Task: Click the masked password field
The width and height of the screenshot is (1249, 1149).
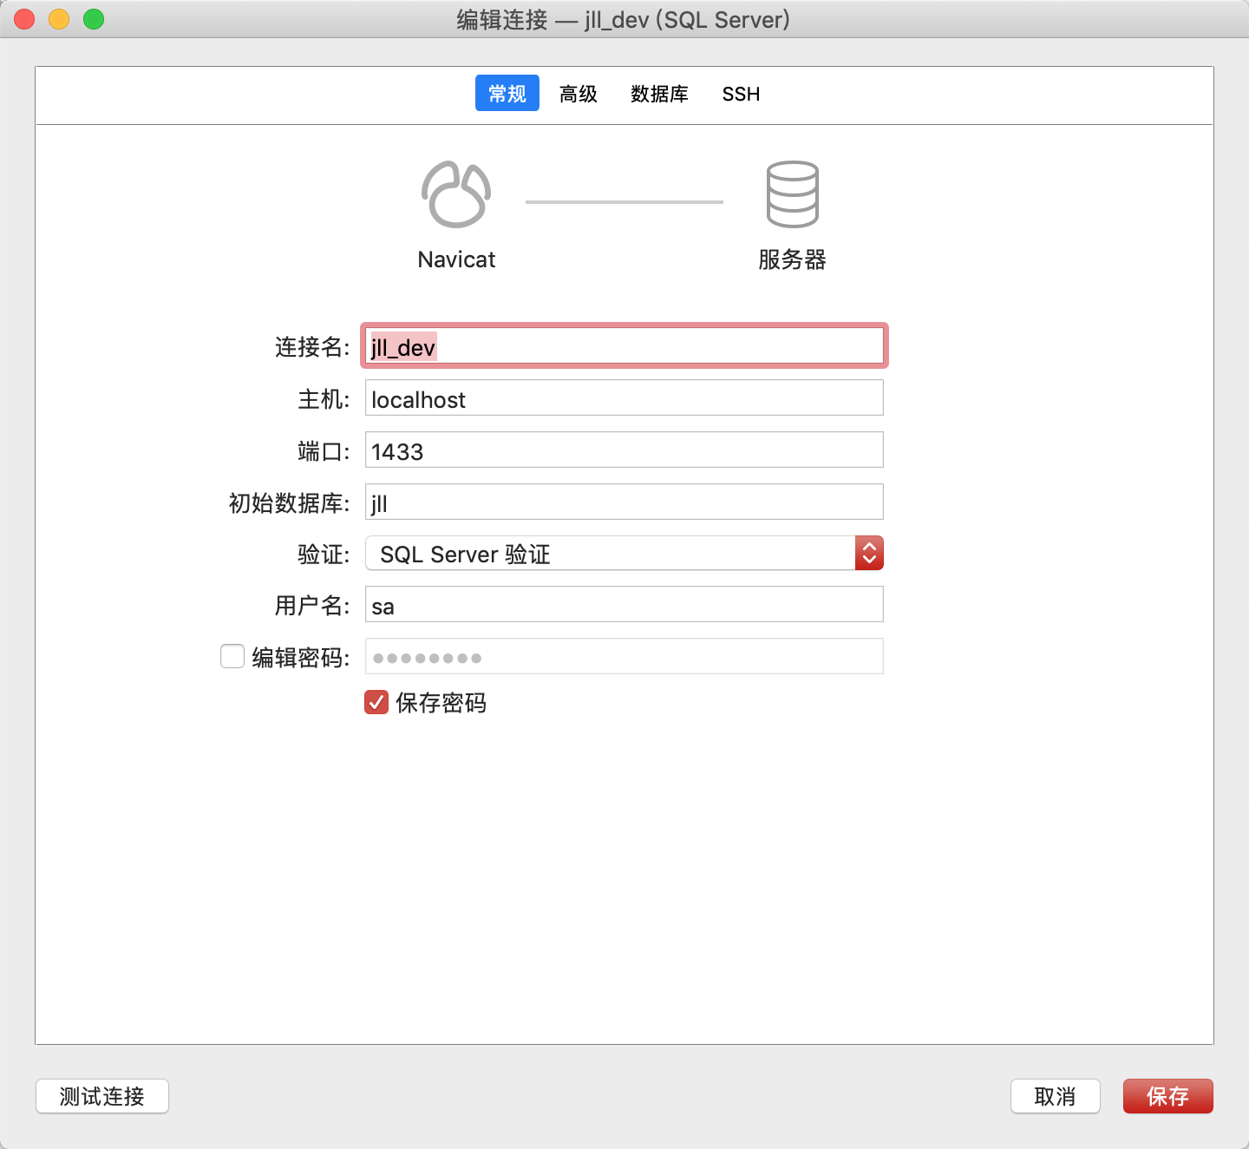Action: coord(624,657)
